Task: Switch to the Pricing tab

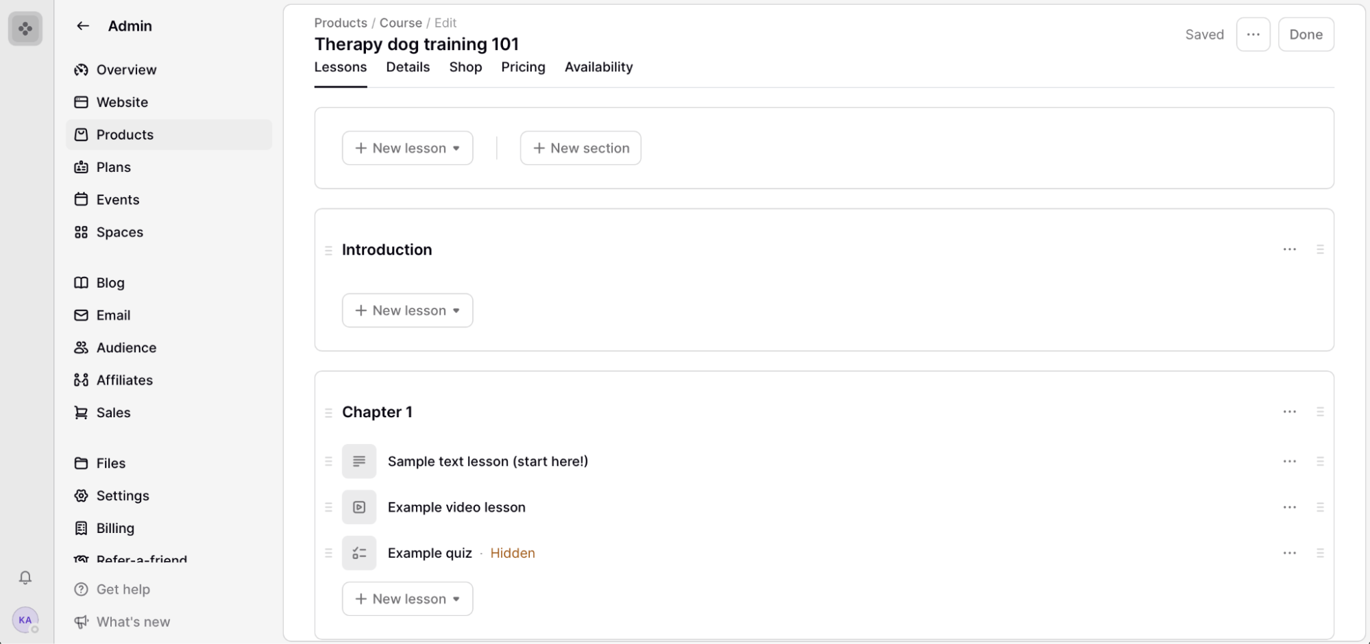Action: [523, 67]
